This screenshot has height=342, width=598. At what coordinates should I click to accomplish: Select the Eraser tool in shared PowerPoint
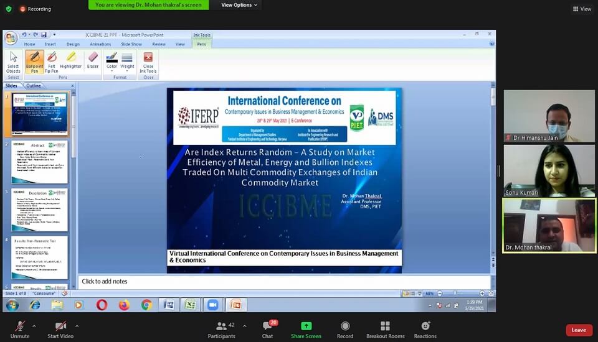point(93,62)
